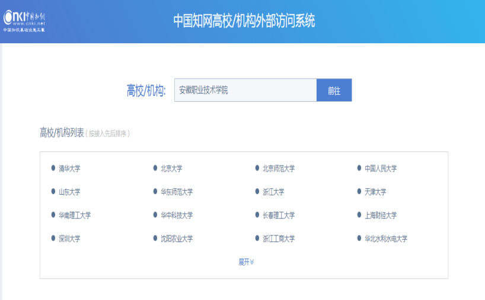Click the 高校/机构 search input field
The height and width of the screenshot is (300, 485).
[x=245, y=91]
